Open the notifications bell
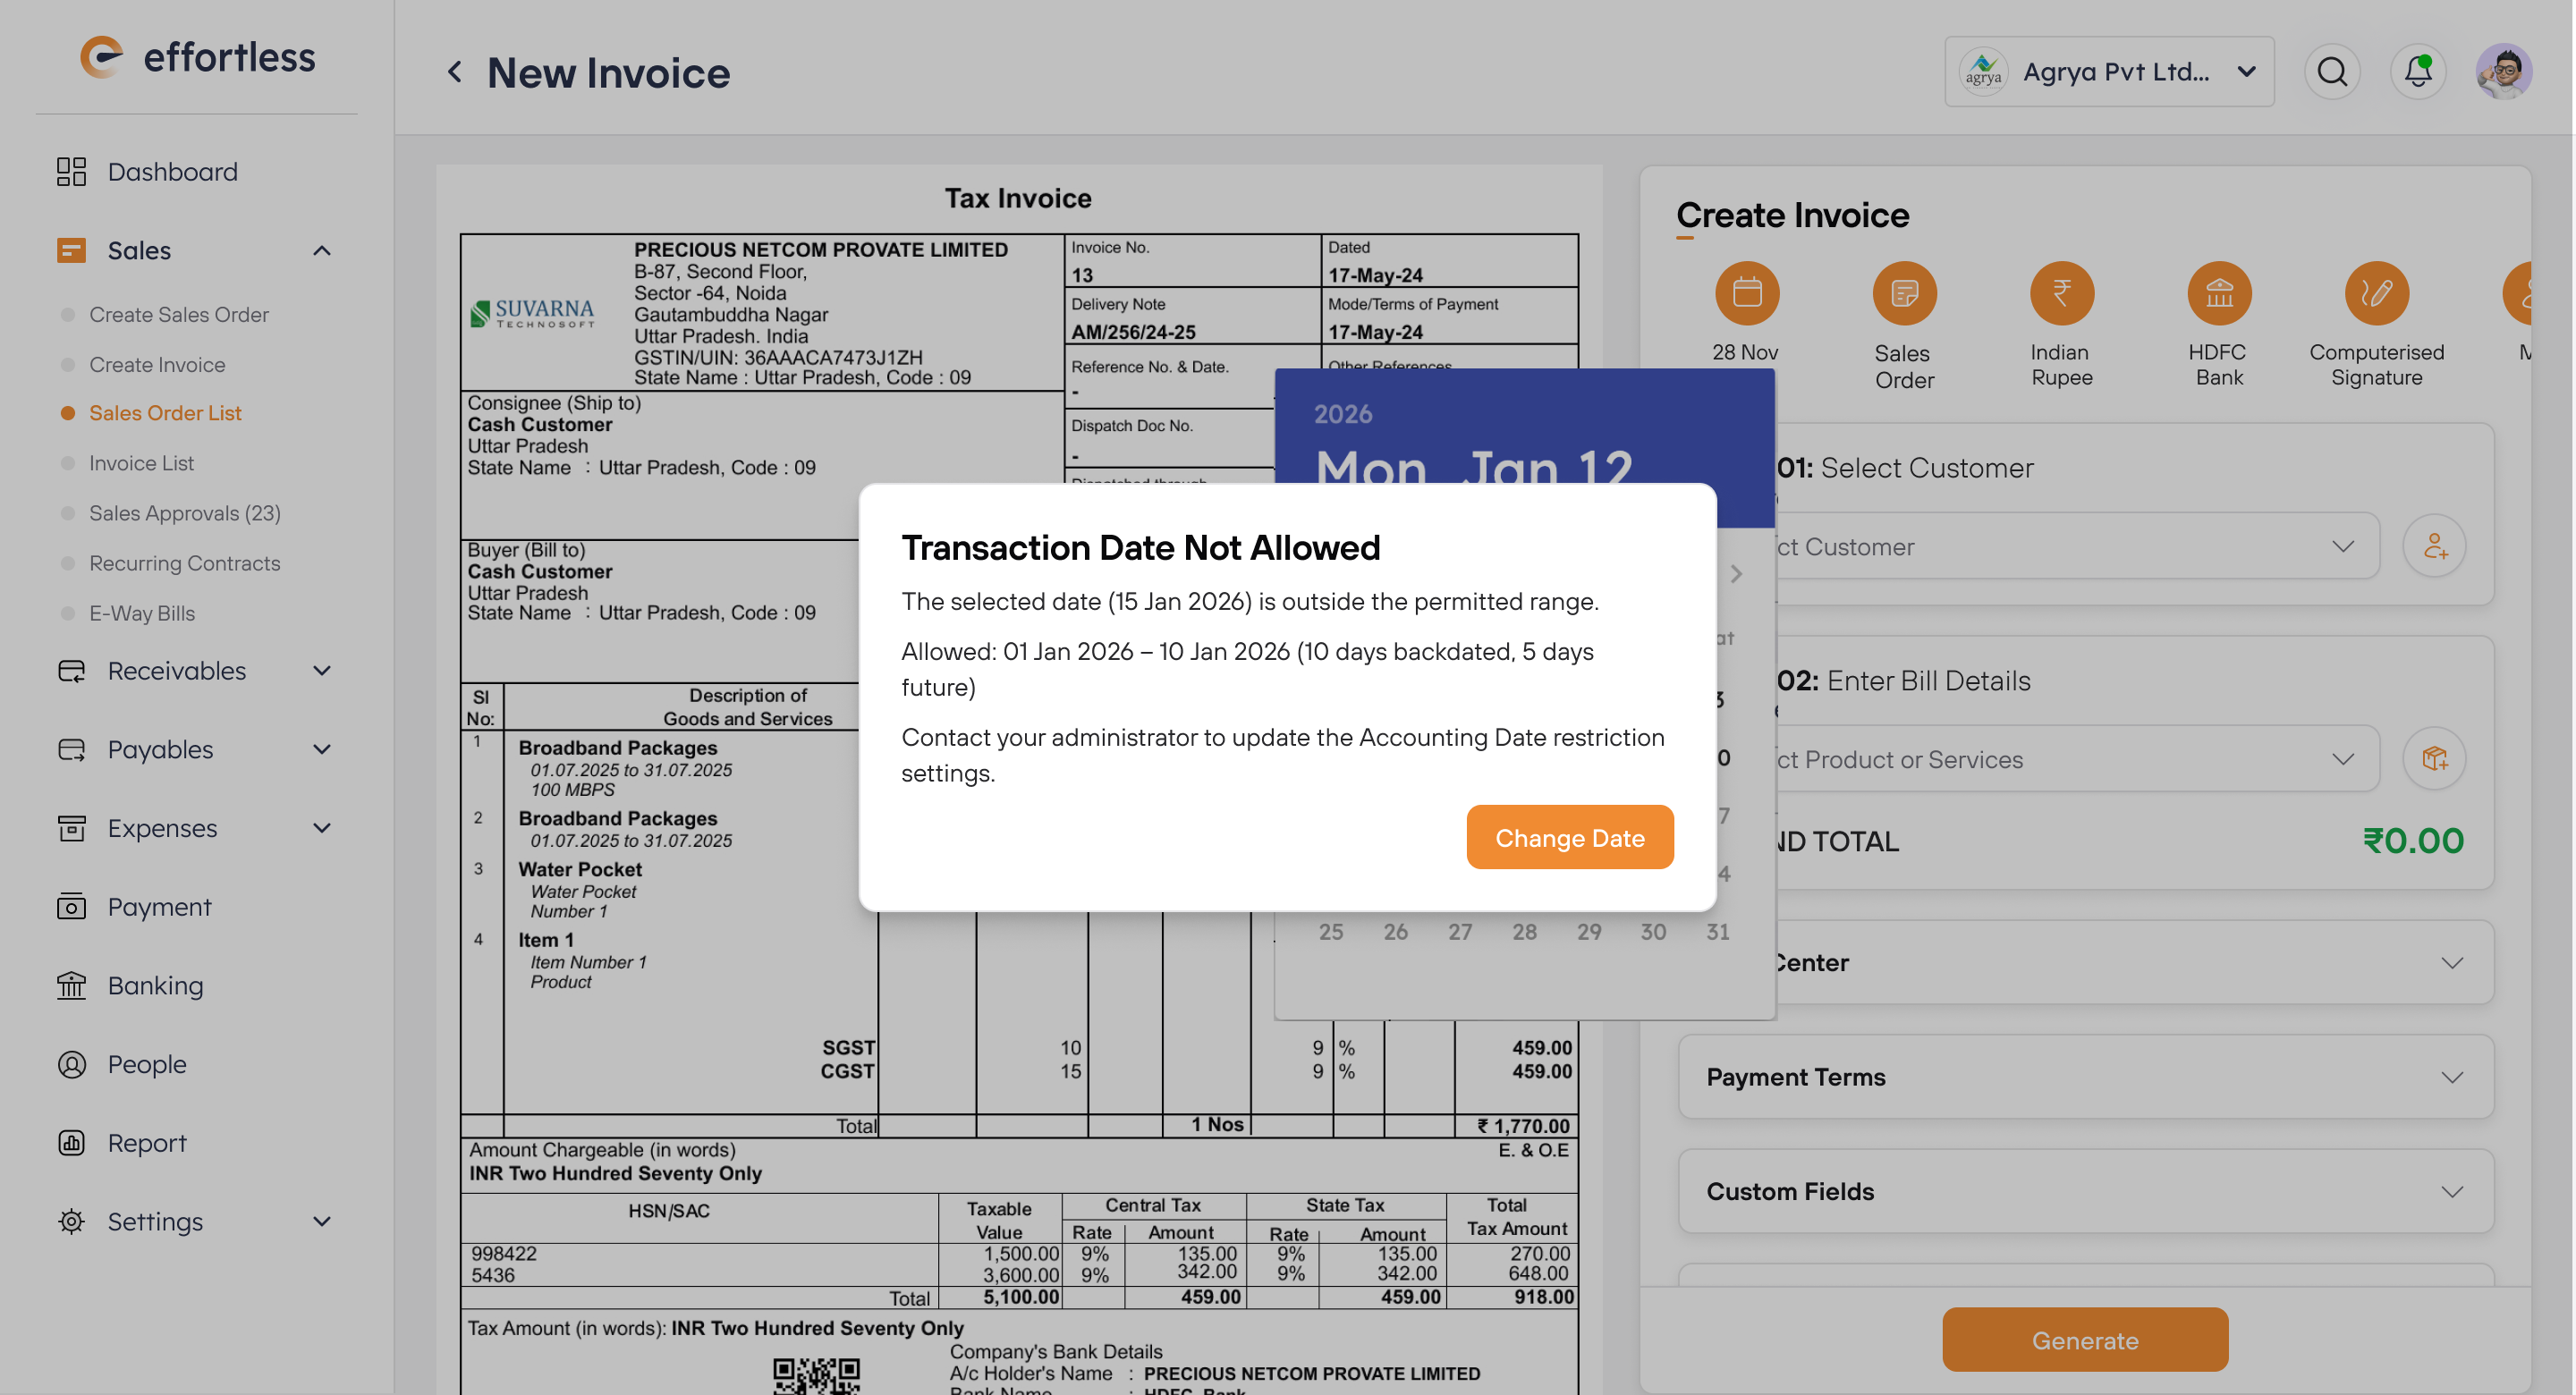 click(x=2417, y=71)
